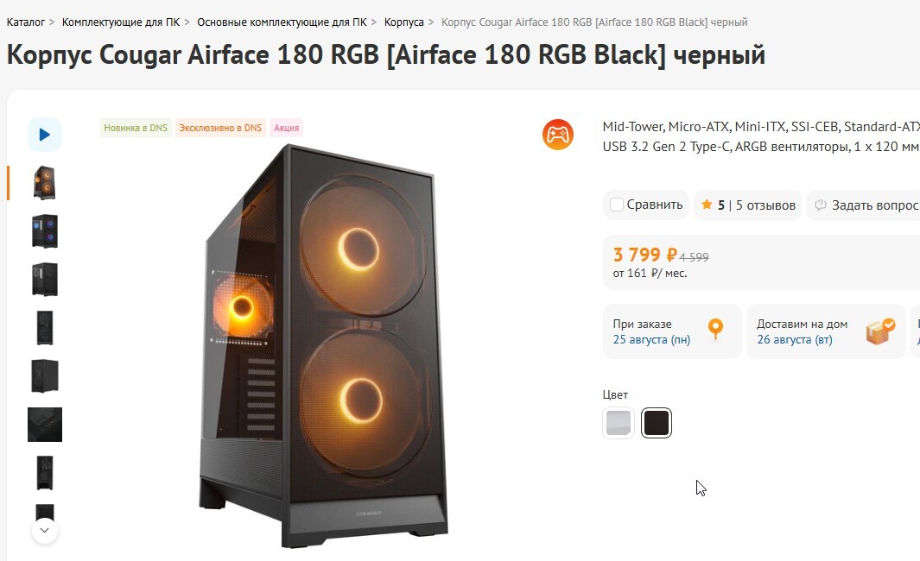This screenshot has height=561, width=920.
Task: Click the '25 августа (пн)' pickup date
Action: [x=651, y=340]
